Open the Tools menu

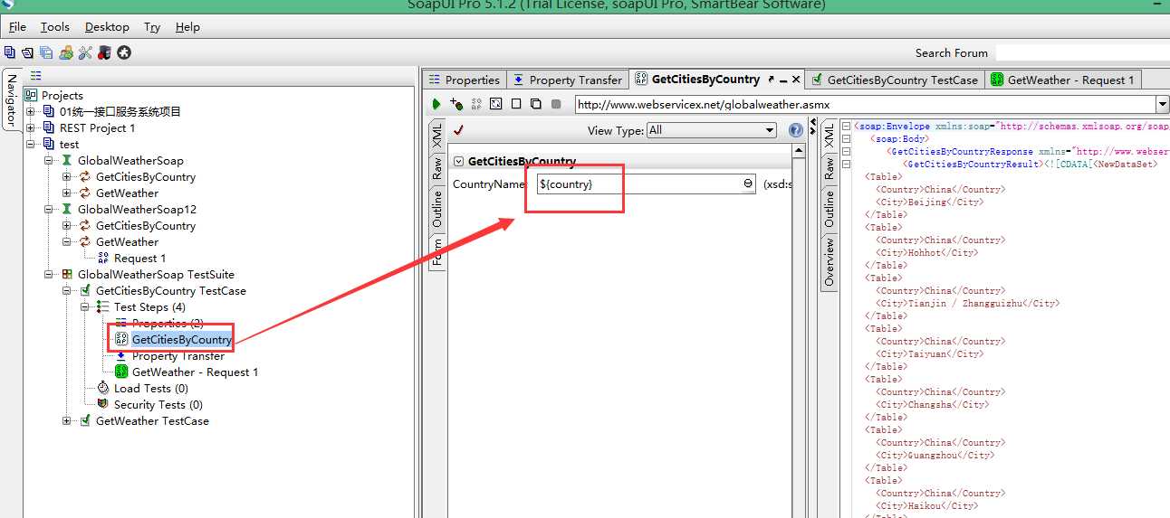point(55,26)
